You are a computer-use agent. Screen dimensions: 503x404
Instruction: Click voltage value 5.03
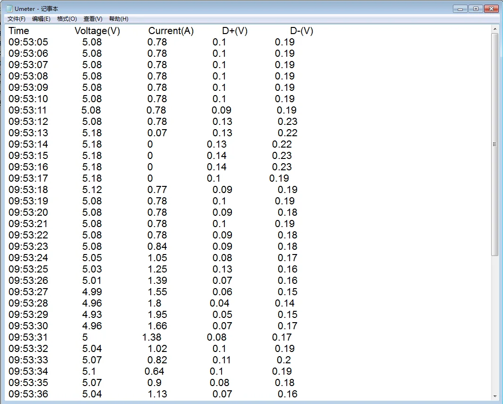(x=92, y=269)
